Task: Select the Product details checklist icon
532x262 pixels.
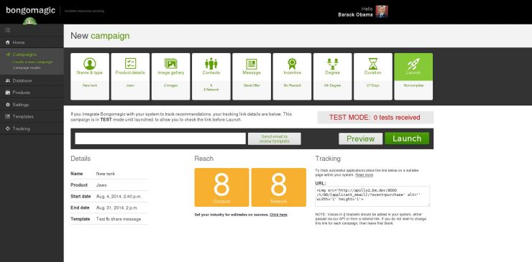Action: click(130, 63)
